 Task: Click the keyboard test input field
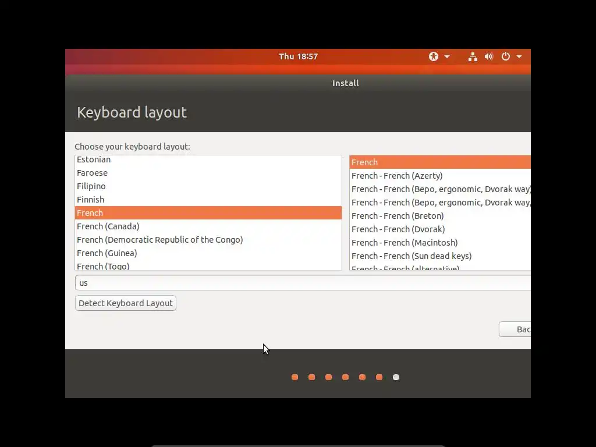point(303,283)
